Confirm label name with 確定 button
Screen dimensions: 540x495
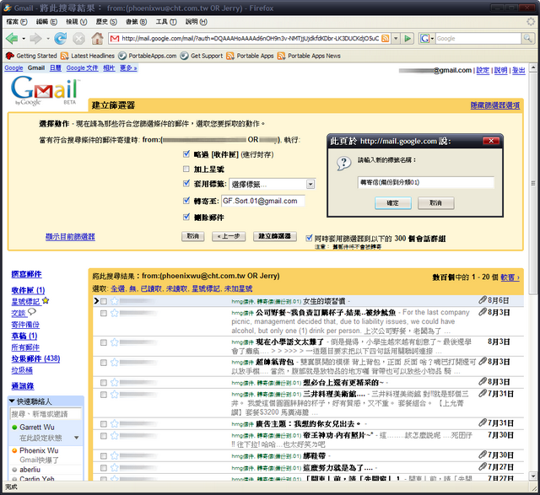tap(392, 203)
